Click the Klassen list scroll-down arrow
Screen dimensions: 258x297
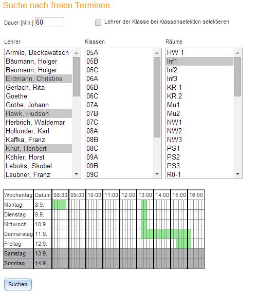point(157,174)
